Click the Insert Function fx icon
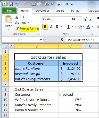Image resolution: width=99 pixels, height=118 pixels. (62, 40)
